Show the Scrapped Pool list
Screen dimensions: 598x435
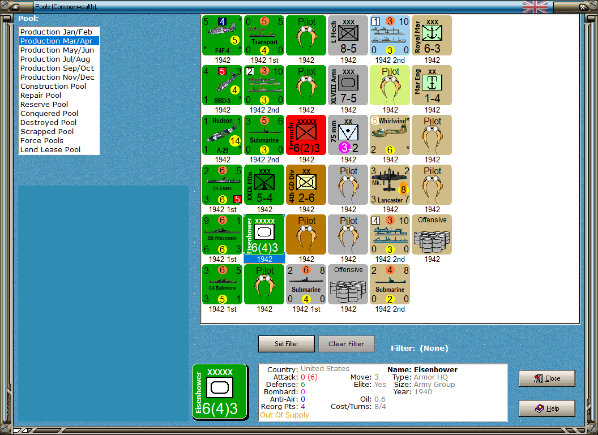tap(59, 131)
